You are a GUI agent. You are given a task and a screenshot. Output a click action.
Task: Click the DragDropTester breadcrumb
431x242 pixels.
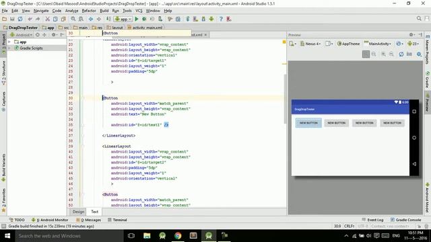[x=20, y=28]
